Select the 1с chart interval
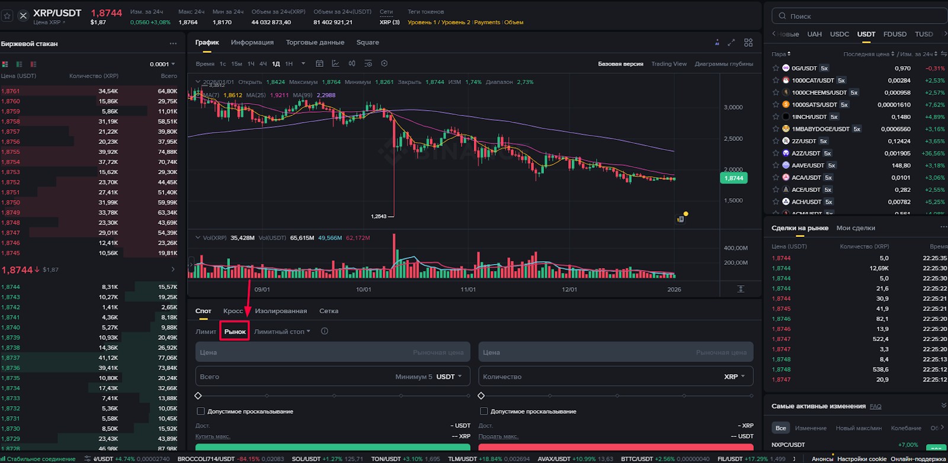 coord(223,64)
